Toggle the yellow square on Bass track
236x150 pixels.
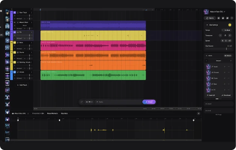tap(15, 43)
